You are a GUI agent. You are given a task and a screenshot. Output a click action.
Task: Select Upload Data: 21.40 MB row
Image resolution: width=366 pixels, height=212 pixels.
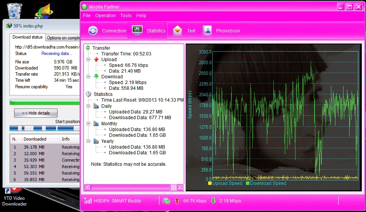click(125, 71)
